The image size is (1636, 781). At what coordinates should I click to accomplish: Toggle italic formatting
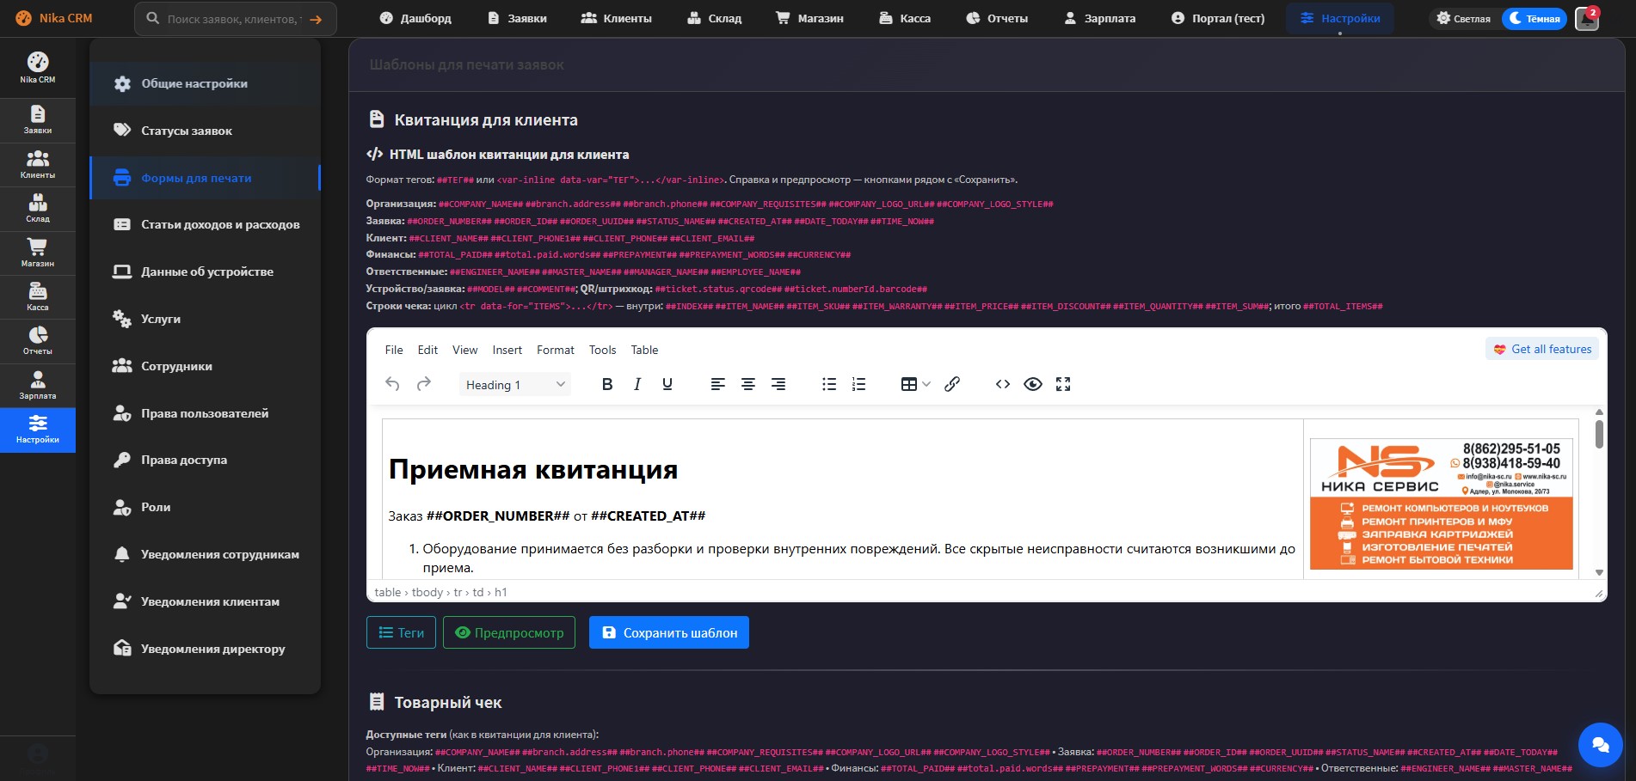click(637, 384)
